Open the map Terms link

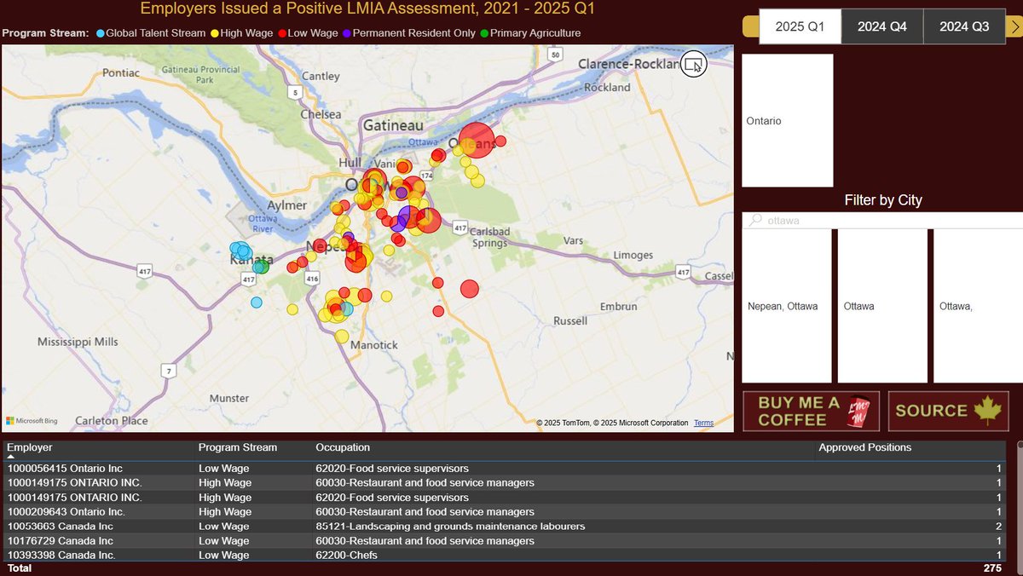703,423
